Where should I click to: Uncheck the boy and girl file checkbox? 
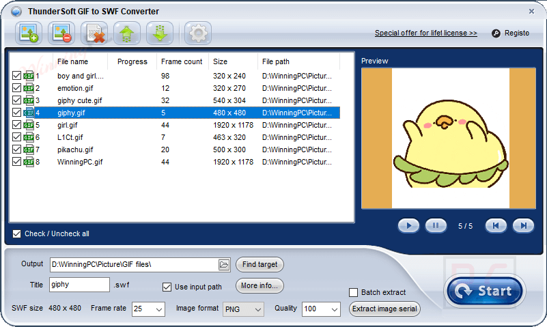tap(16, 75)
